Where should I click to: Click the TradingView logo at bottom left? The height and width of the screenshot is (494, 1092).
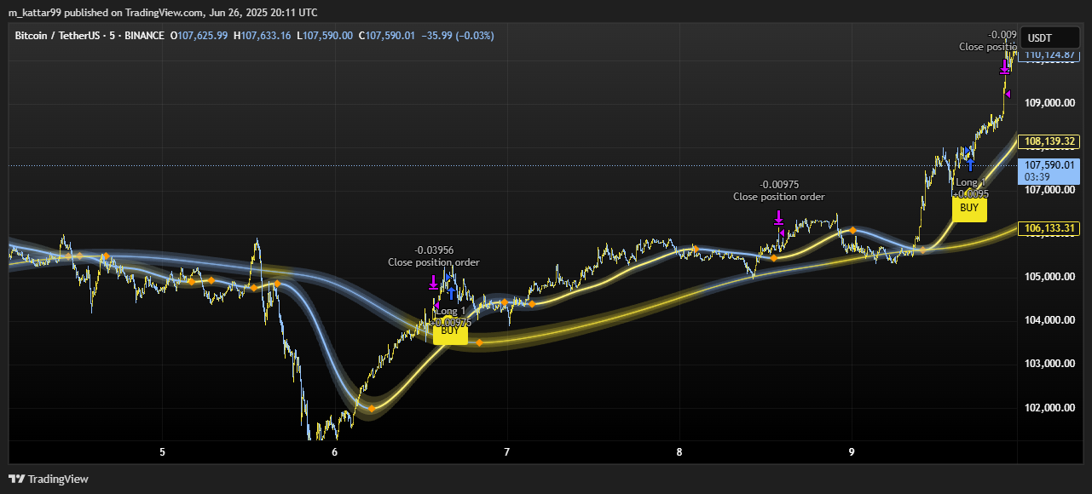tap(48, 479)
